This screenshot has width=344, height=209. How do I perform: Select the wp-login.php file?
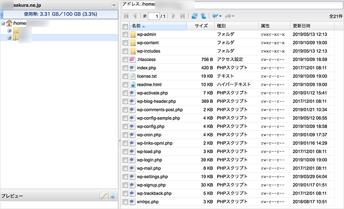pyautogui.click(x=149, y=160)
